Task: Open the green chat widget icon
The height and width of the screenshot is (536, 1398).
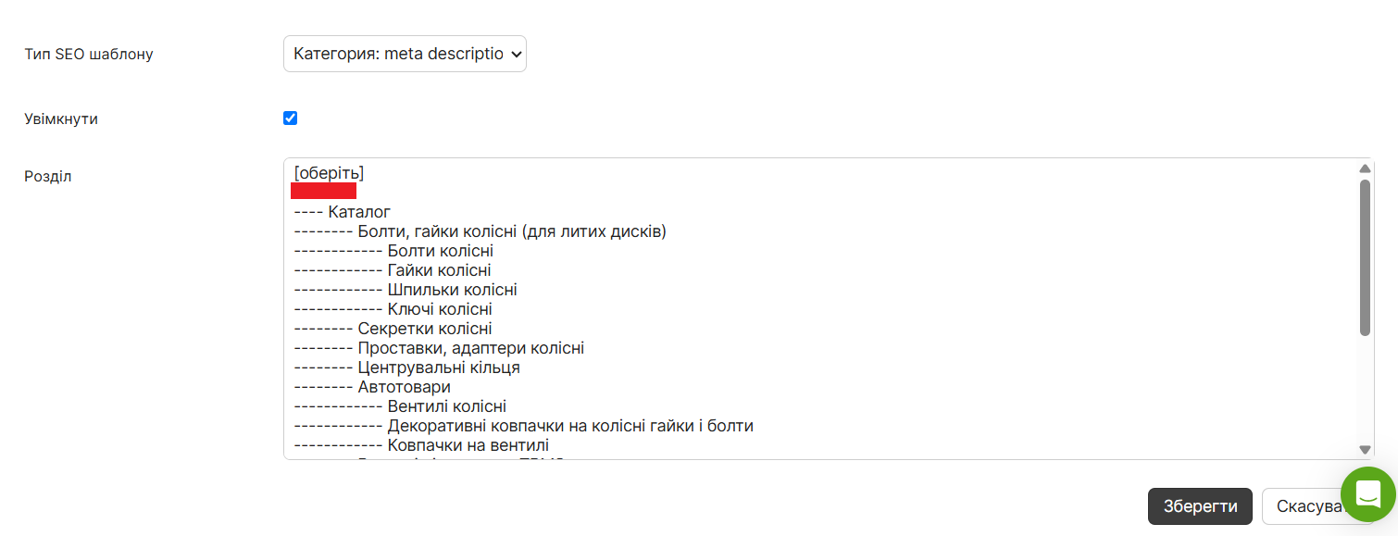Action: click(1368, 494)
